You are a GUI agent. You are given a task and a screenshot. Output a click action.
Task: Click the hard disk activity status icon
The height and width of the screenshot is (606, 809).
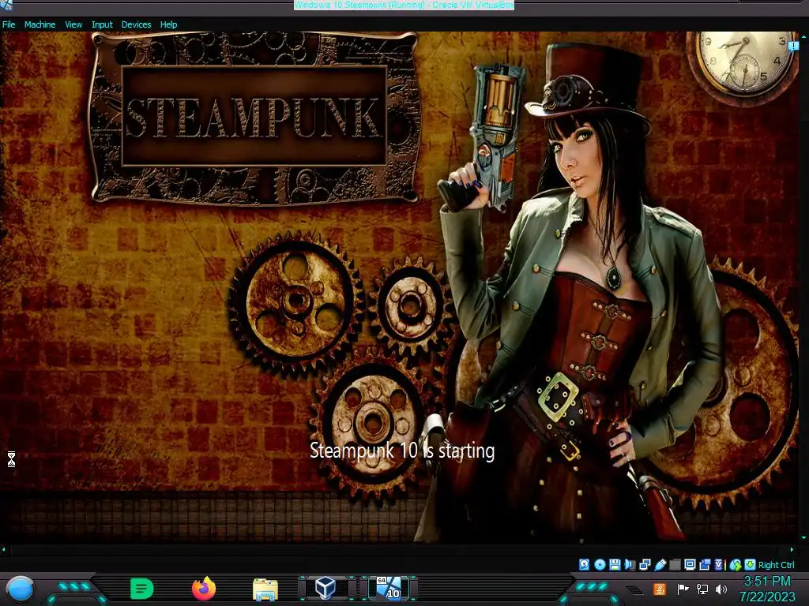click(x=584, y=565)
